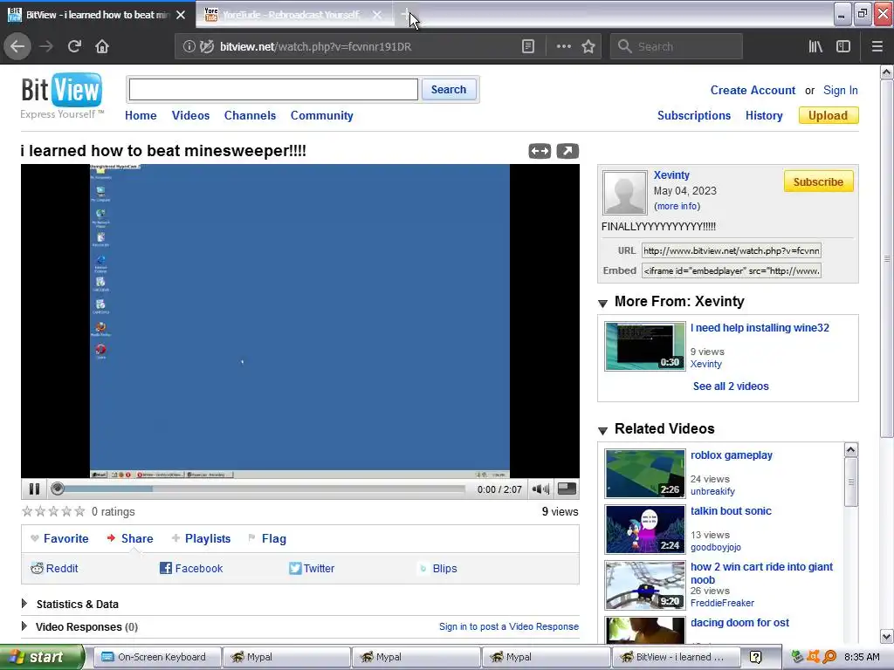The height and width of the screenshot is (670, 894).
Task: Click the BitView logo
Action: (62, 90)
